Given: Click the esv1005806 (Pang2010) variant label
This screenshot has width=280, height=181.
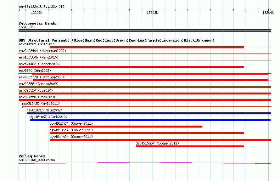Looking at the screenshot, I should pyautogui.click(x=39, y=57).
